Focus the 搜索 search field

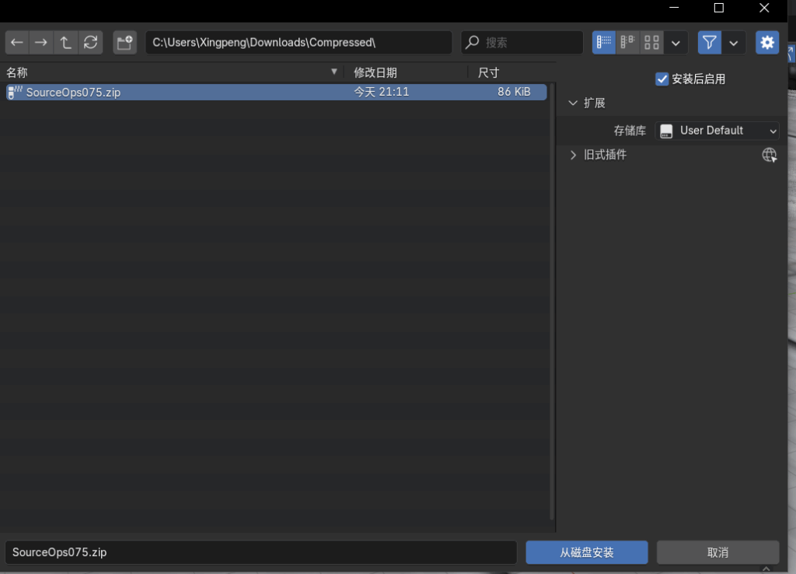(x=522, y=42)
